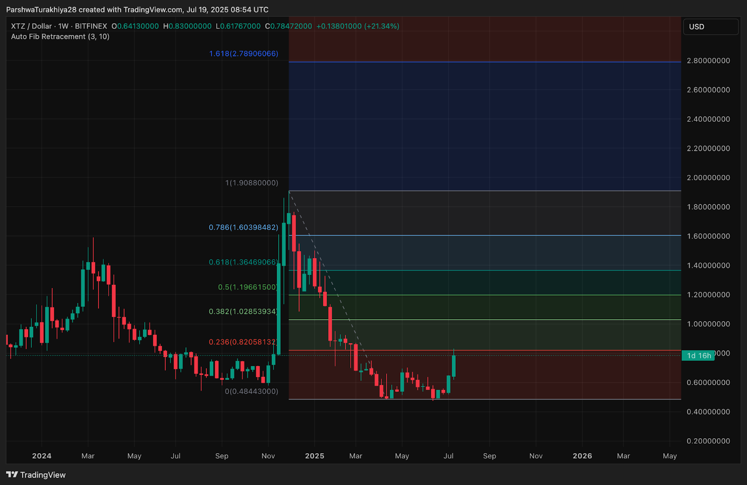The image size is (747, 485).
Task: Click the latest green weekly candle
Action: [453, 366]
